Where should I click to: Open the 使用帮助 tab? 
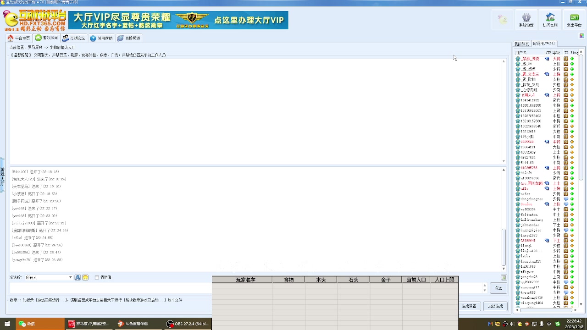pyautogui.click(x=101, y=38)
